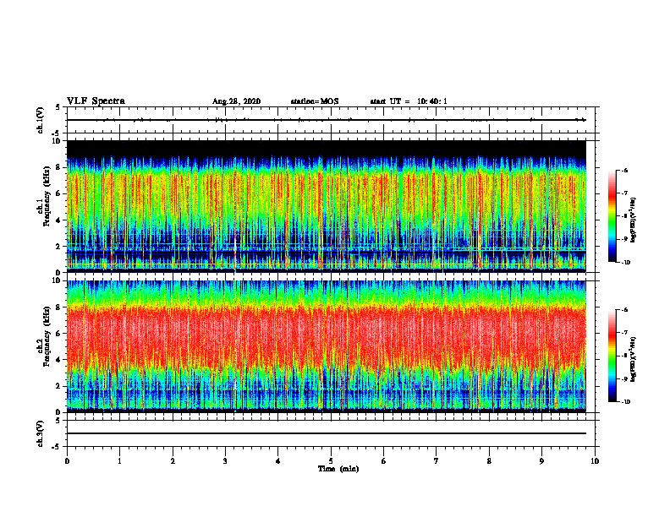Click the "-6" label on ch.1 colorbar
670x517 pixels.
(x=624, y=170)
